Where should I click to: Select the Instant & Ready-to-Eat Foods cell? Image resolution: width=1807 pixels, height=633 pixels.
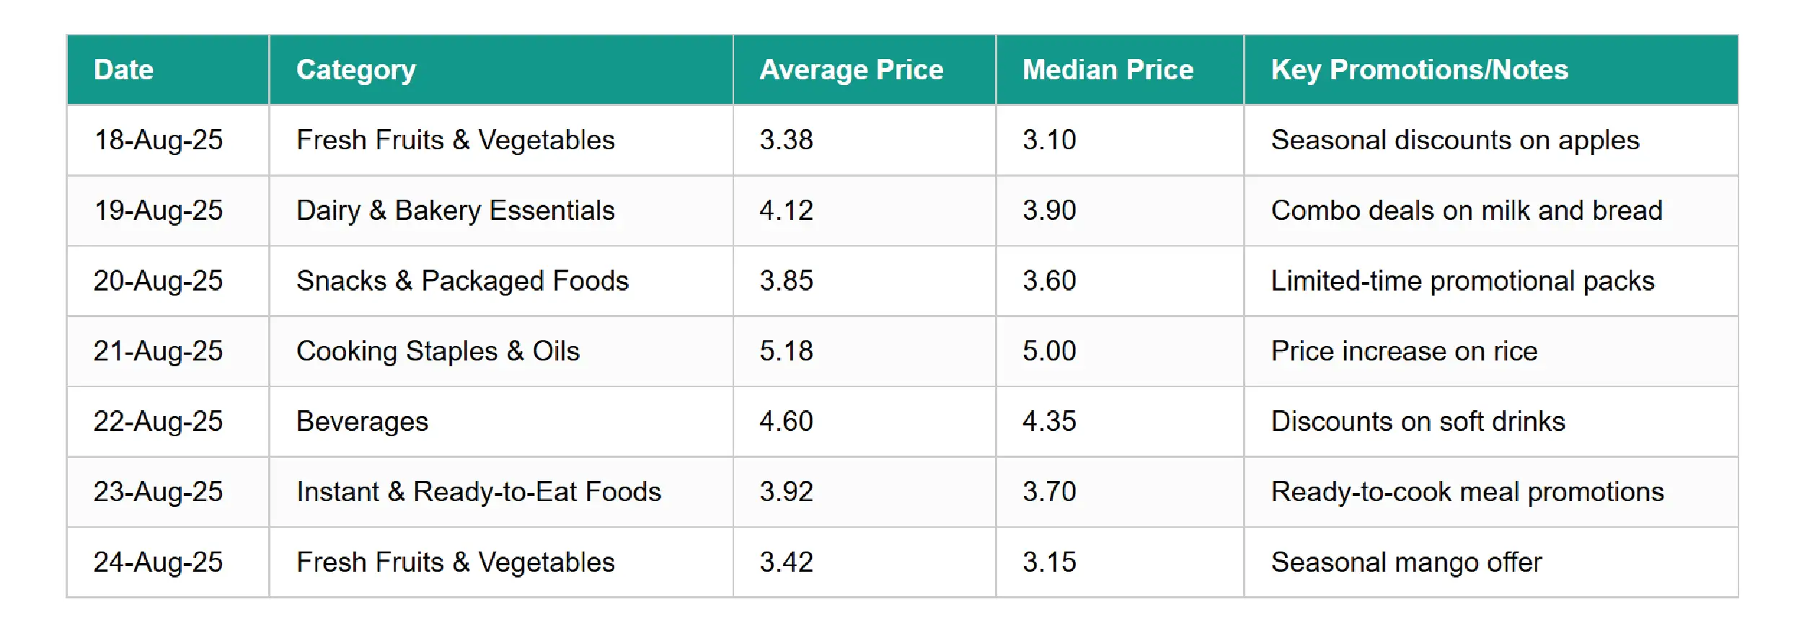[x=479, y=492]
